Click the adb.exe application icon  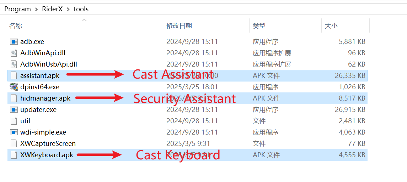coord(14,41)
